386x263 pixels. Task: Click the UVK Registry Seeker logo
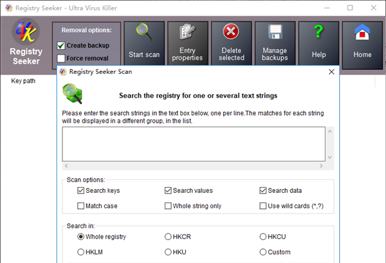click(26, 32)
